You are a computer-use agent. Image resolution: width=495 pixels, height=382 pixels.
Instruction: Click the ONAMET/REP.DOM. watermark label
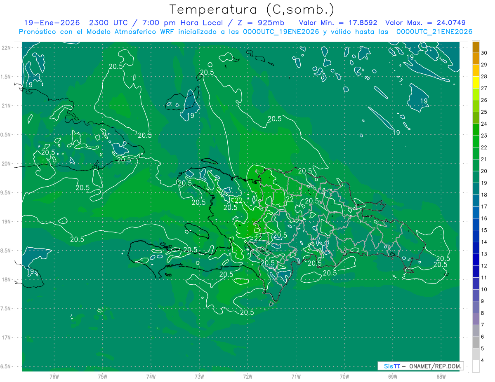coord(436,366)
